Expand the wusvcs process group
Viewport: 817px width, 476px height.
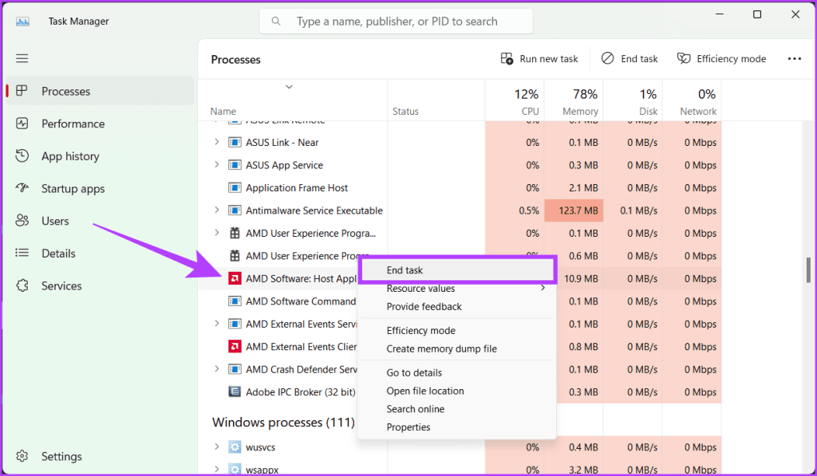pos(216,447)
